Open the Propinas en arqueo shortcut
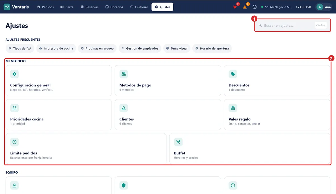The image size is (336, 194). click(97, 48)
